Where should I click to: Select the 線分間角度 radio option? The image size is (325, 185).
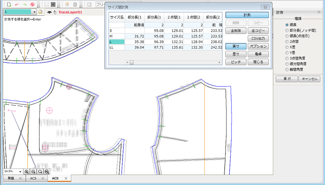pos(287,64)
